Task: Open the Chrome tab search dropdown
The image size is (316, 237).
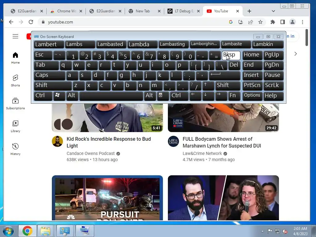Action: coord(273,11)
